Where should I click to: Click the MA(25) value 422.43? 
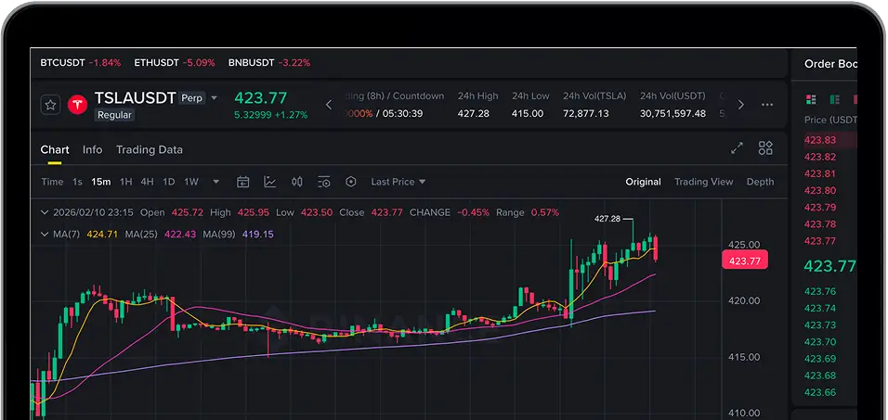pos(180,234)
